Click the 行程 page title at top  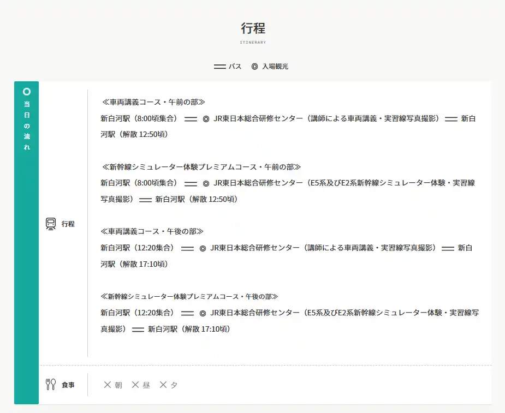point(253,28)
